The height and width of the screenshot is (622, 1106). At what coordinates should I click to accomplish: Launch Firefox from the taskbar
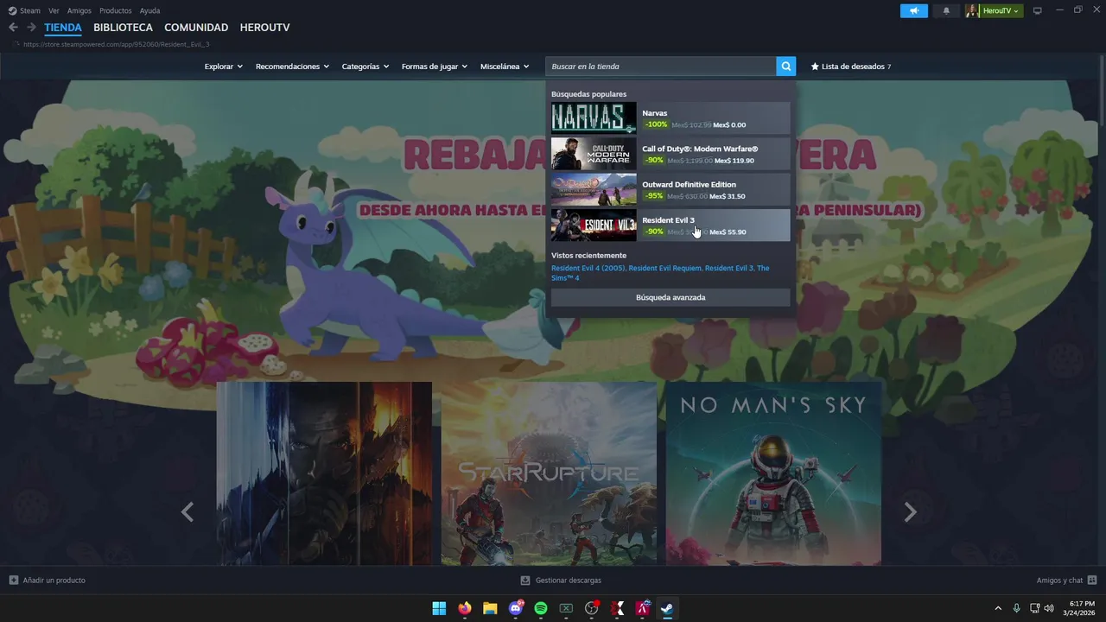(x=465, y=608)
